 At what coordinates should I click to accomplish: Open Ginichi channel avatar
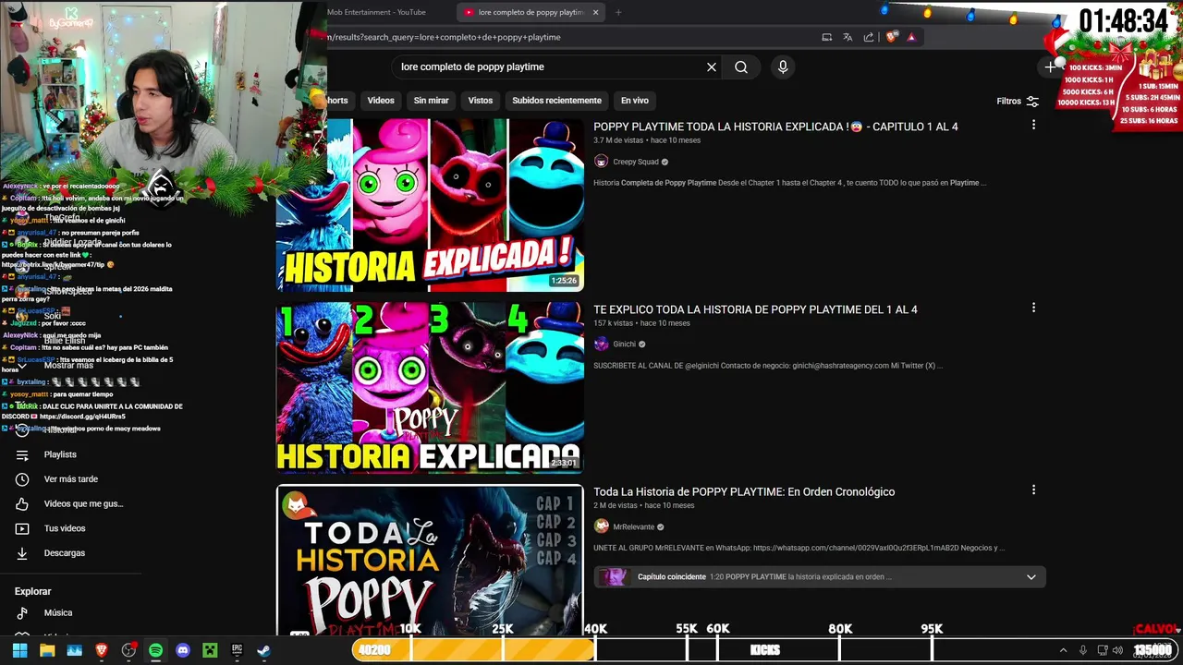[x=601, y=345]
